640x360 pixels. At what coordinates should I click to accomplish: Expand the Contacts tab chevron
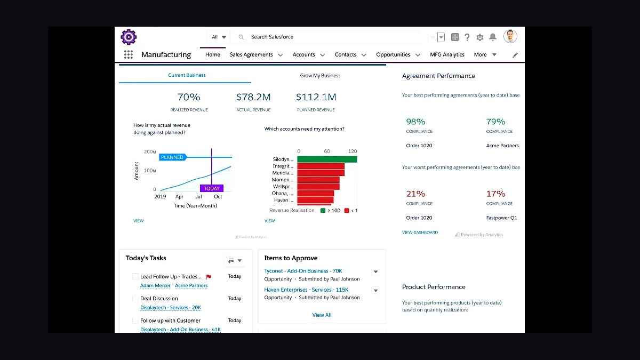click(x=364, y=54)
